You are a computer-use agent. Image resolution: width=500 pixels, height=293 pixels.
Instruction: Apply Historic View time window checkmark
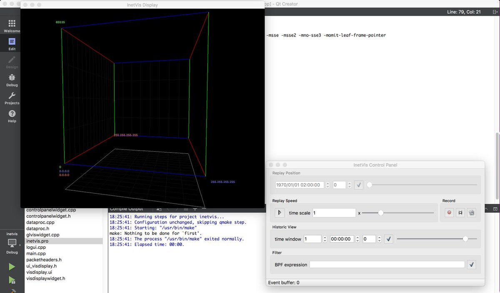pos(388,239)
